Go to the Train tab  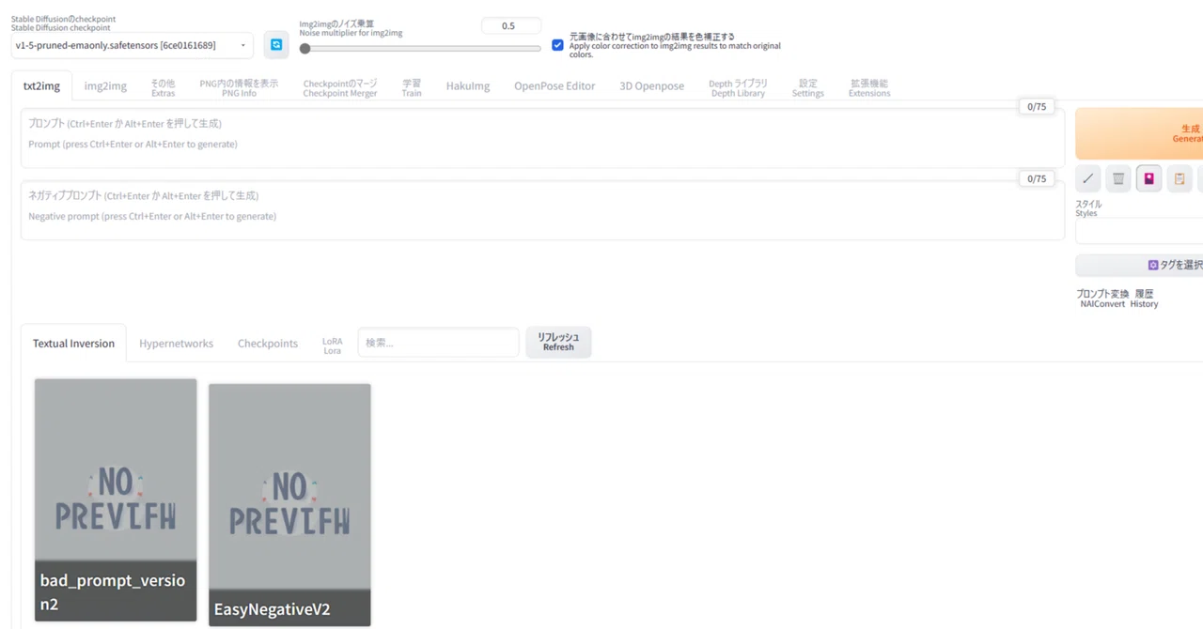[x=412, y=88]
